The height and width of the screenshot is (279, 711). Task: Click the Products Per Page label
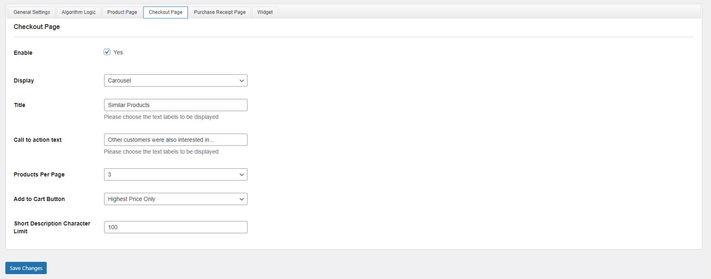(x=39, y=174)
